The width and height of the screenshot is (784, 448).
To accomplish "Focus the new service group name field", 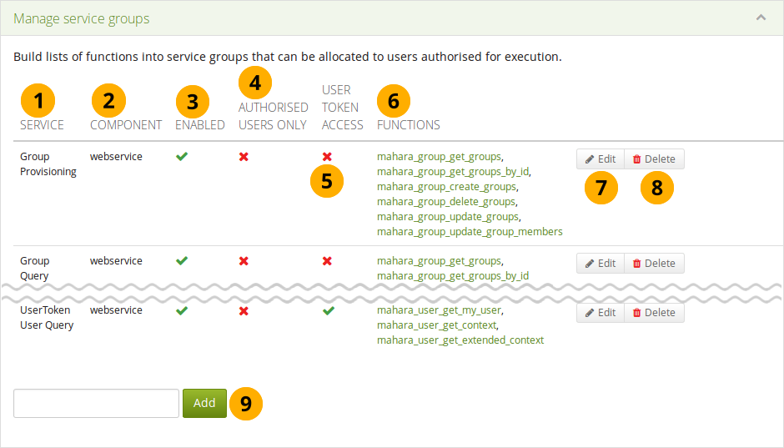I will [96, 403].
